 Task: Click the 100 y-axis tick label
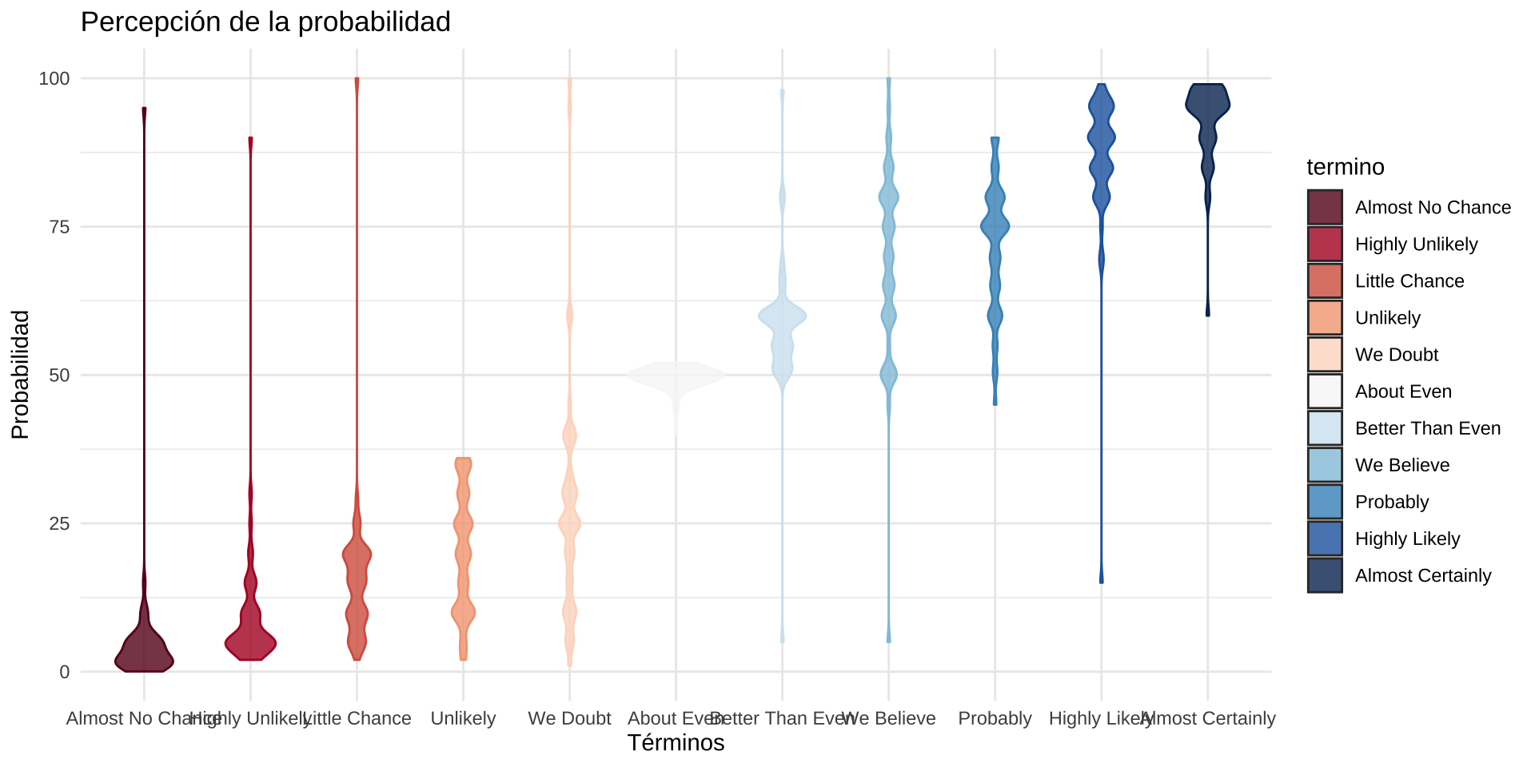[54, 78]
